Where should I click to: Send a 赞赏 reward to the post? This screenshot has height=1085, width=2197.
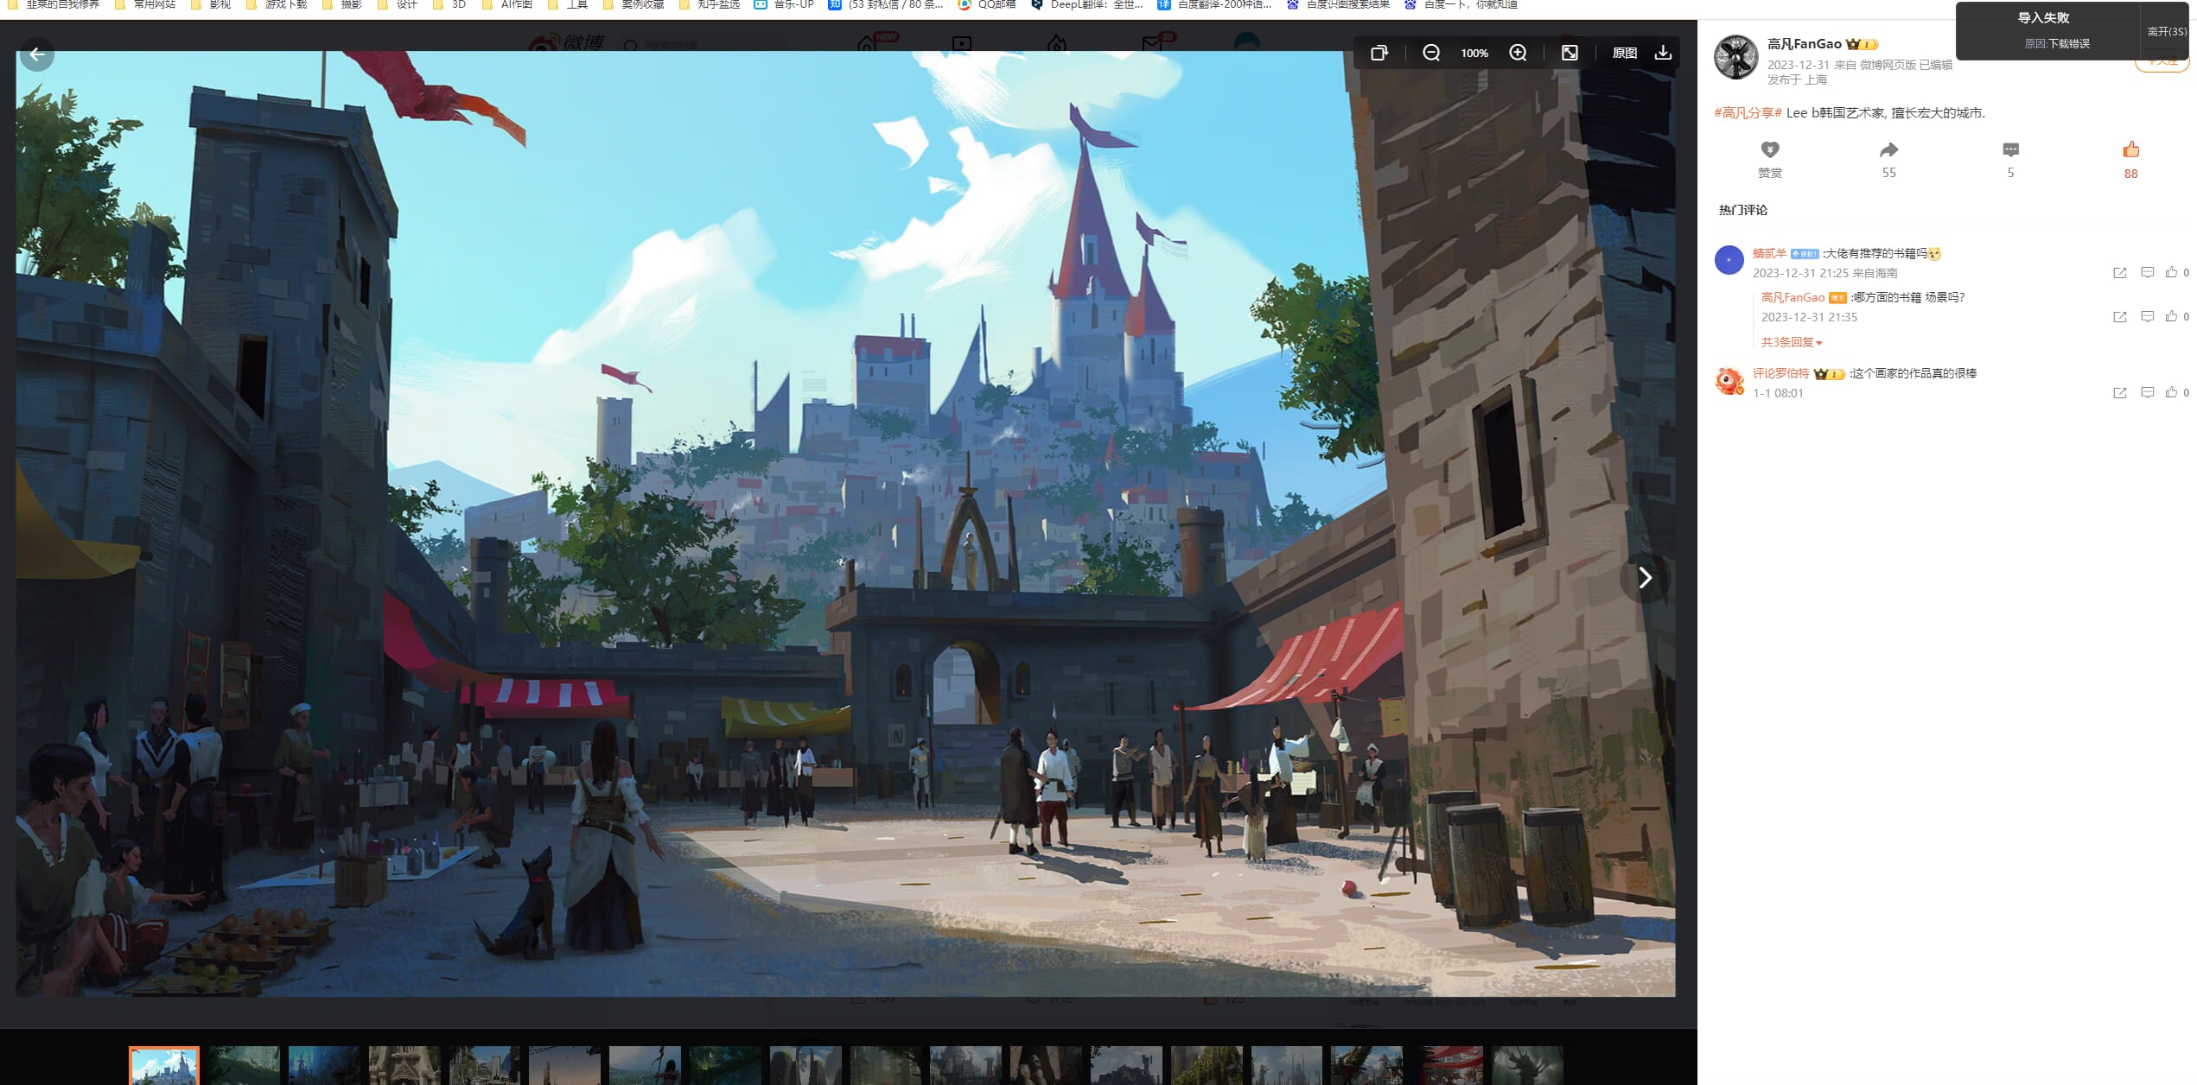(1770, 160)
